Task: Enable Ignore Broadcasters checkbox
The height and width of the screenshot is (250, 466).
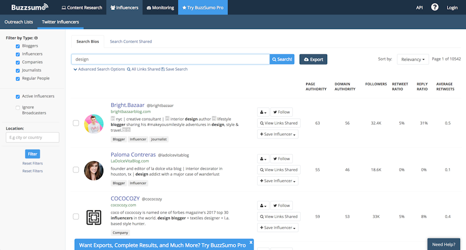Action: 18,107
